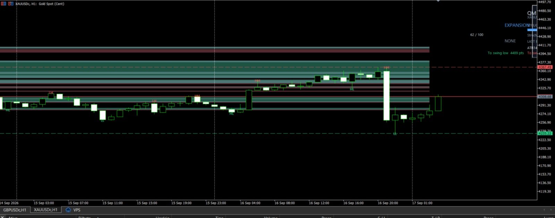Click the 17 Sep 01:00 time marker
Viewport: 555px width, 218px height.
pyautogui.click(x=422, y=203)
